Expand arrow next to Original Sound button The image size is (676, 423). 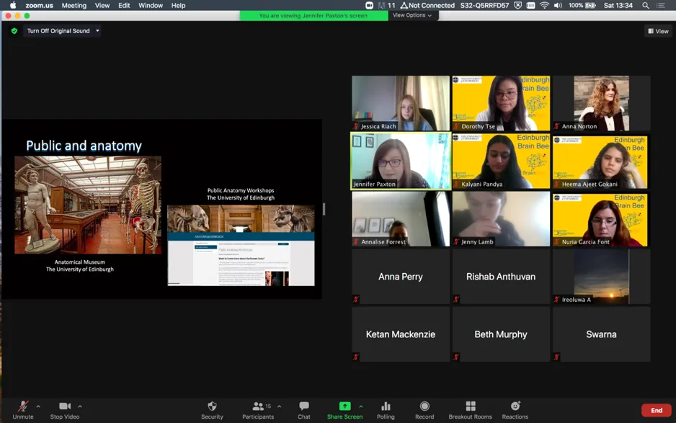point(97,31)
